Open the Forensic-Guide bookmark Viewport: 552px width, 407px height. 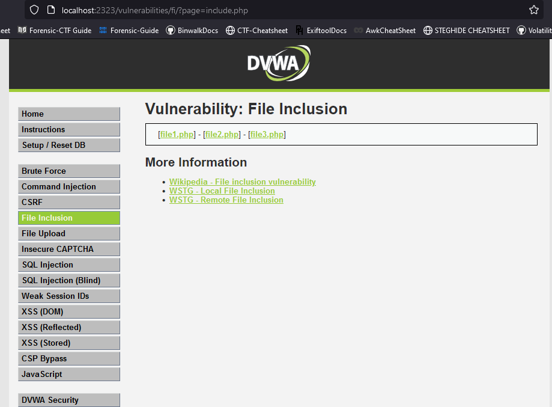tap(129, 30)
